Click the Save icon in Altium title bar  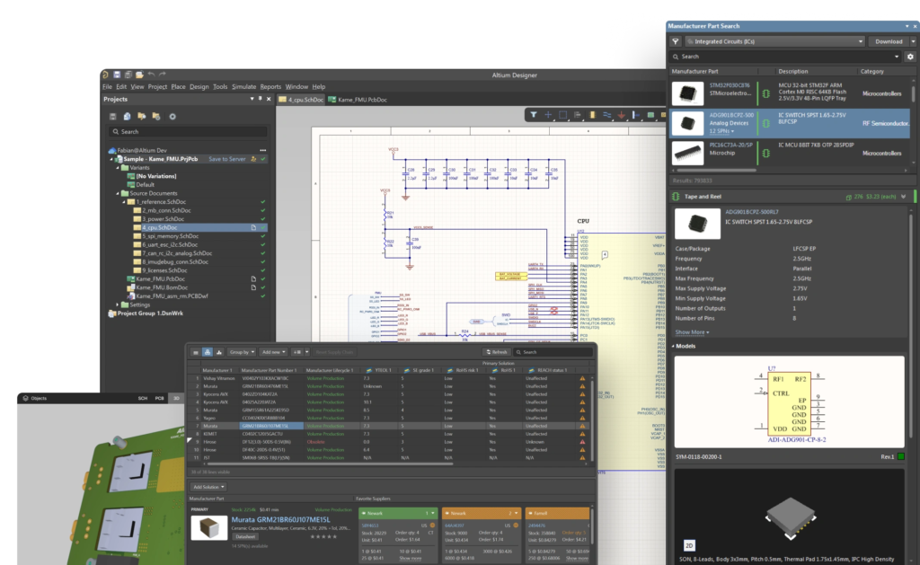click(117, 75)
